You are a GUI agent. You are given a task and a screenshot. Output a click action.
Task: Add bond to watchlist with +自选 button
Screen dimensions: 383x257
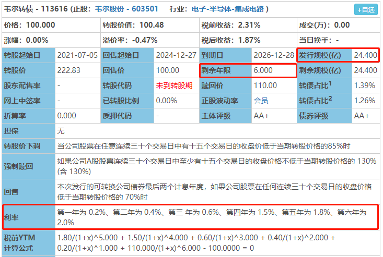pos(366,10)
